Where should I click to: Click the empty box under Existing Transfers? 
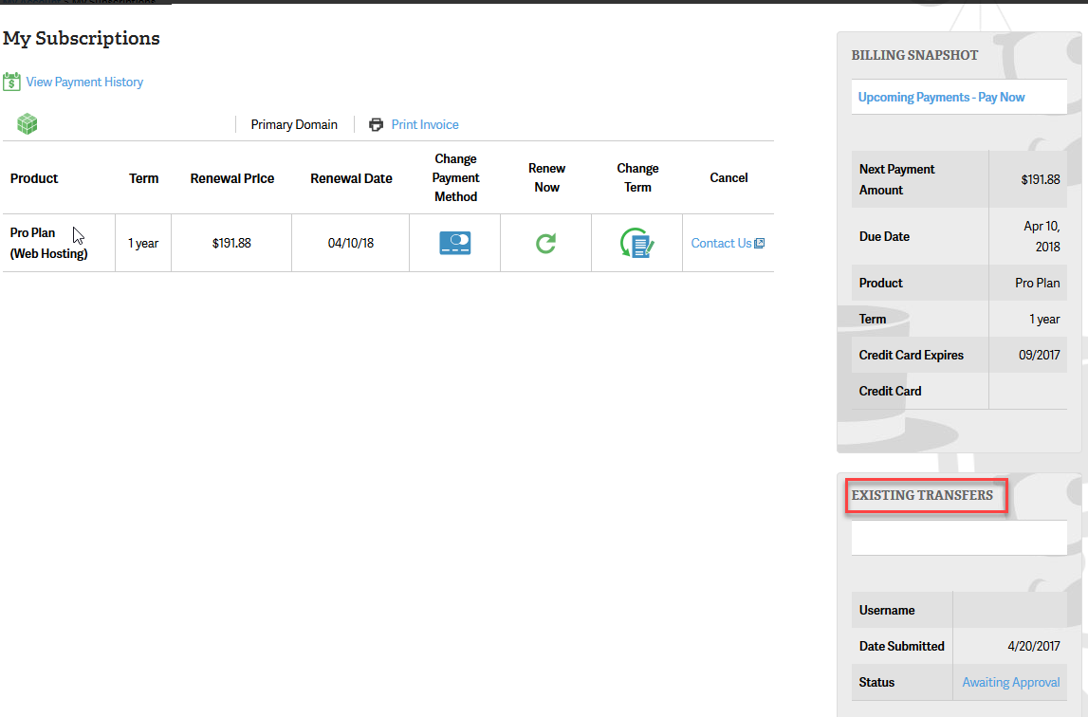point(959,538)
